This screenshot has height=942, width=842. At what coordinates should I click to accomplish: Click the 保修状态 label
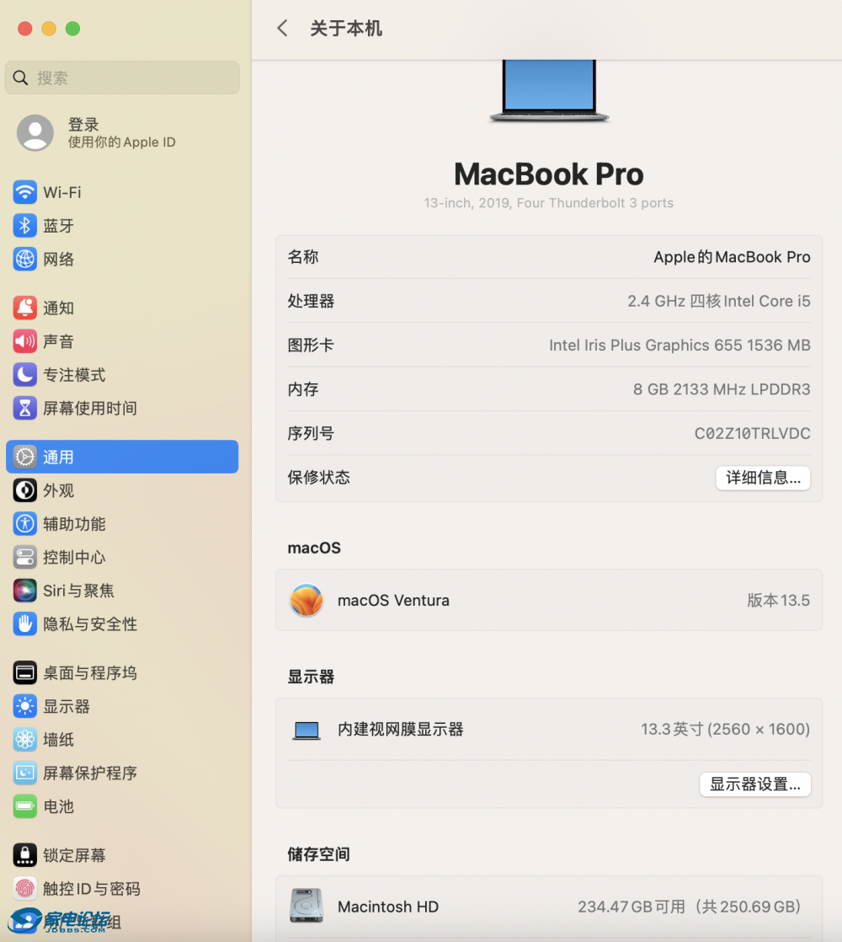tap(318, 478)
